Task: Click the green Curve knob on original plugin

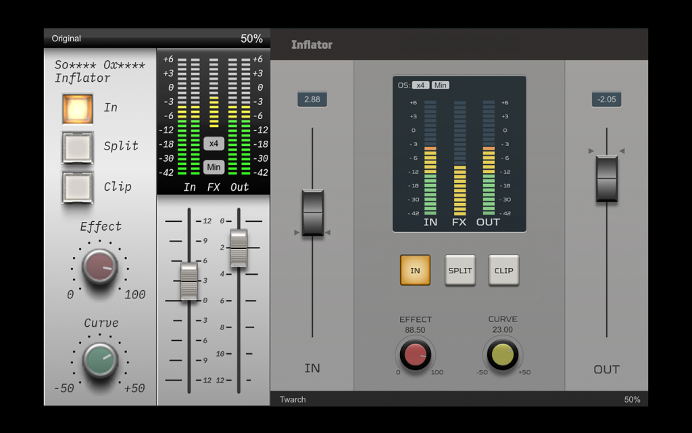Action: pyautogui.click(x=100, y=360)
